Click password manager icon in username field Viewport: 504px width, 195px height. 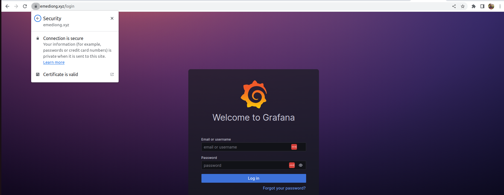294,147
